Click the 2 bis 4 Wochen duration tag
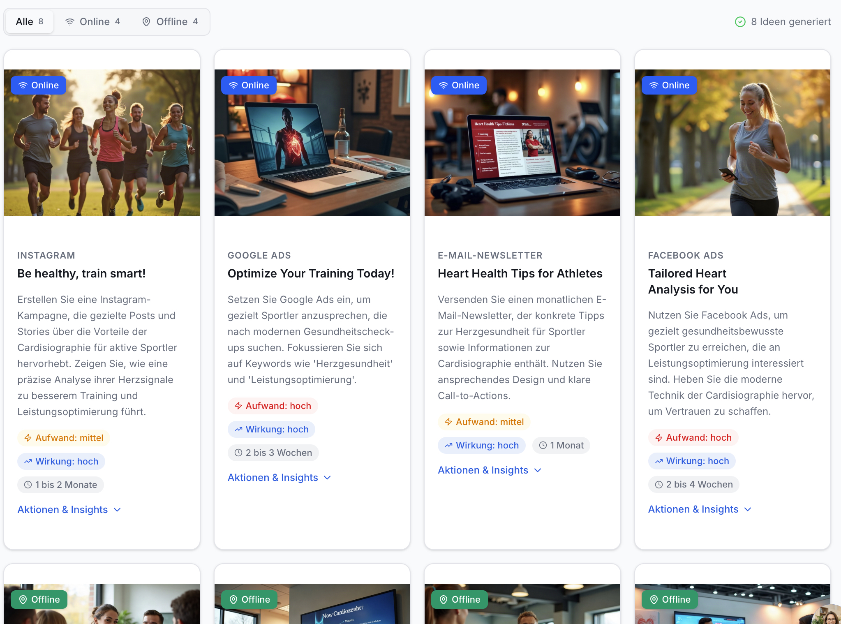This screenshot has height=624, width=841. tap(694, 484)
